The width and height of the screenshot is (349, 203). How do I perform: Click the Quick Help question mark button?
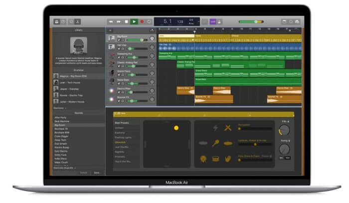[63, 21]
